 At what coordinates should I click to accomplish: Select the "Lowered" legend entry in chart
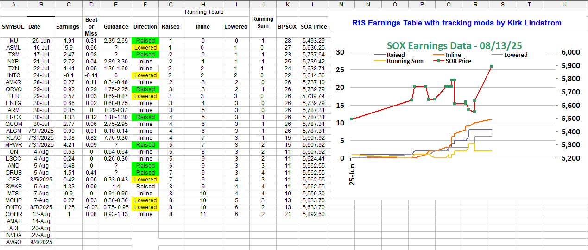pyautogui.click(x=515, y=55)
